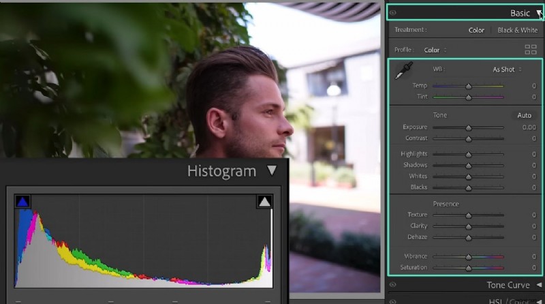Open the profile browser grid icon
545x304 pixels.
click(x=531, y=50)
